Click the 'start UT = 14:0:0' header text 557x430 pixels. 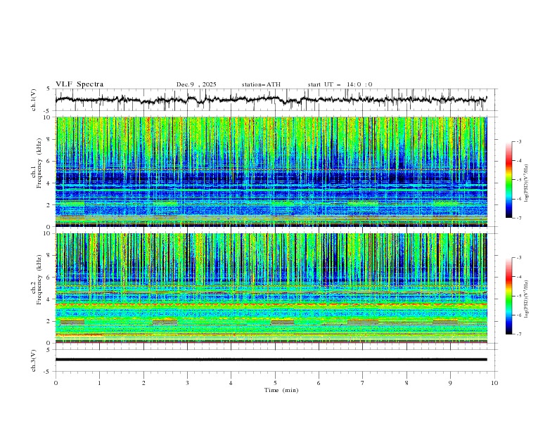click(340, 84)
